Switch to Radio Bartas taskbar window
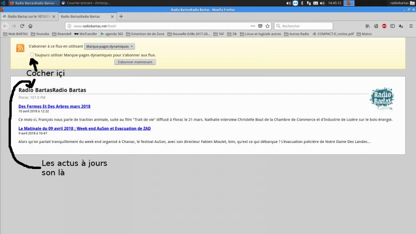 pyautogui.click(x=34, y=3)
